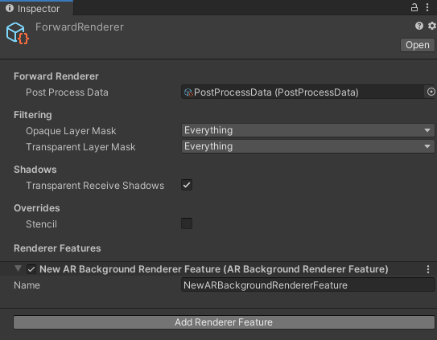Select the Inspector tab

36,8
